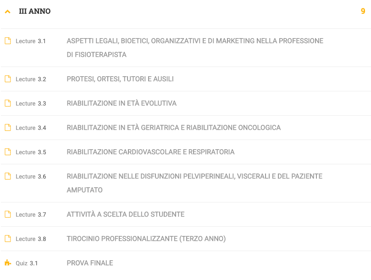Open the PROVA FINALE quiz
Viewport: 371px width, 280px height.
90,263
